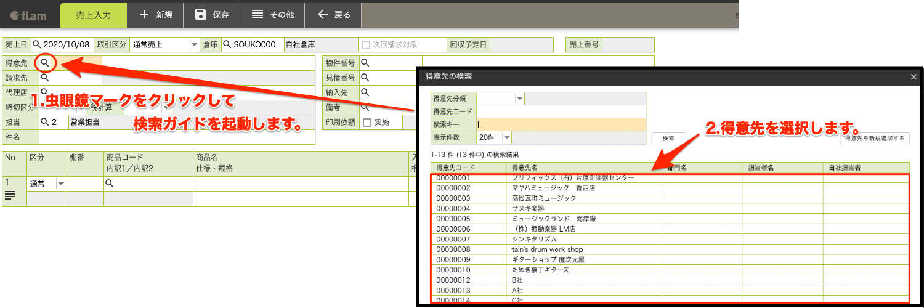
Task: Focus the 検索キー input field
Action: point(561,124)
